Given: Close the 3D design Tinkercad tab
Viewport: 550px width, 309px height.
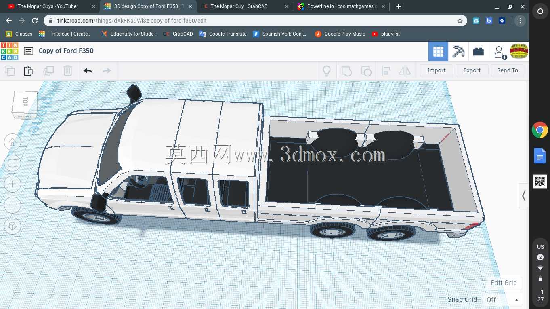Looking at the screenshot, I should point(190,6).
